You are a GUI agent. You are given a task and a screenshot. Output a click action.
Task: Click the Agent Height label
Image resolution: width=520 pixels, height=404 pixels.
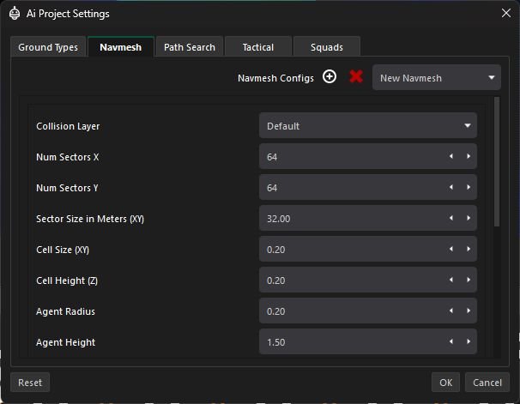point(65,342)
